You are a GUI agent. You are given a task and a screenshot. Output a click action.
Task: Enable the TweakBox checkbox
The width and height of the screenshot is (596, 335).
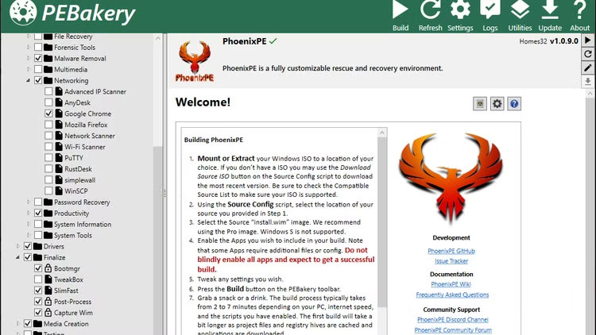[38, 279]
